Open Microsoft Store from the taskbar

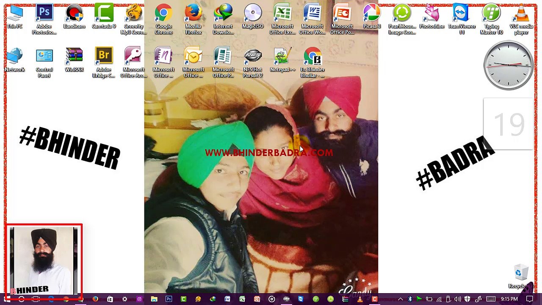coord(110,299)
